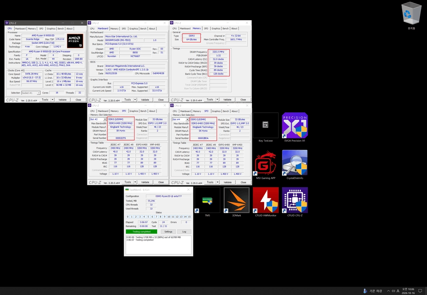427x295 pixels.
Task: Show hidden tray icons with the taskbar chevron
Action: pos(388,291)
